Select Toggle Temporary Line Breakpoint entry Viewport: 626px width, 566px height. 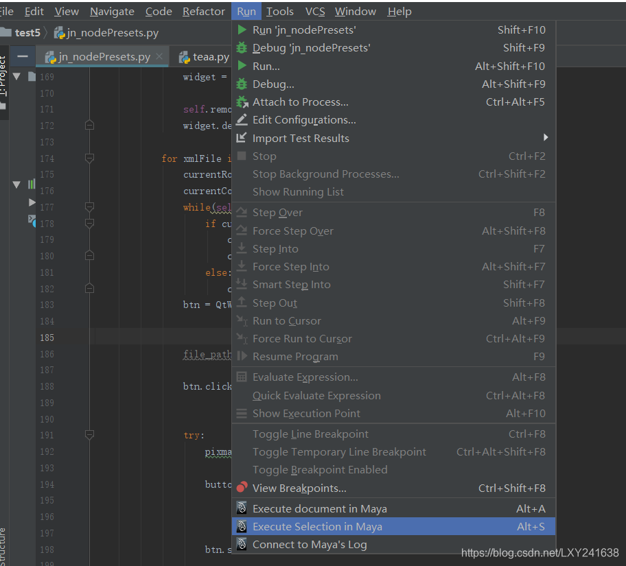[393, 452]
